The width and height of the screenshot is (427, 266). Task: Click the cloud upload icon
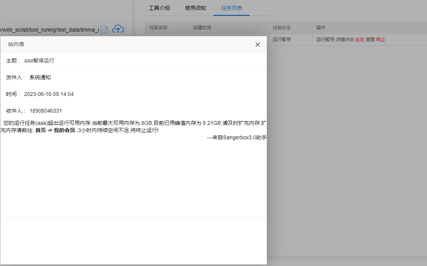click(x=118, y=29)
